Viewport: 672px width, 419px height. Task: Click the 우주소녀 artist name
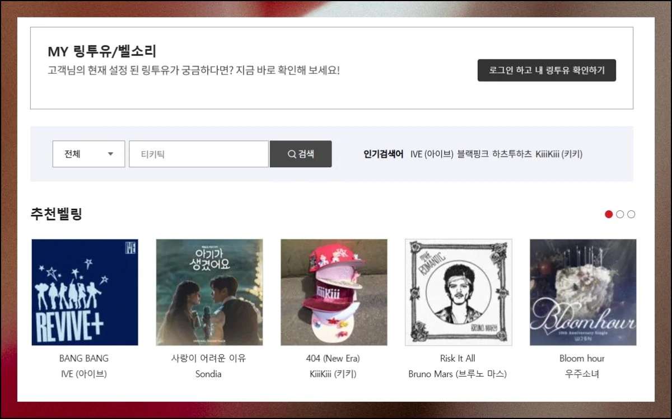582,374
